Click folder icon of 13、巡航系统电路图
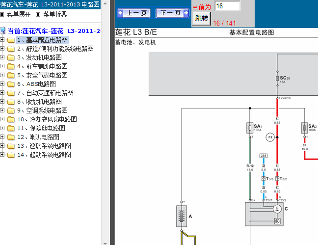318x245 pixels. (11, 146)
